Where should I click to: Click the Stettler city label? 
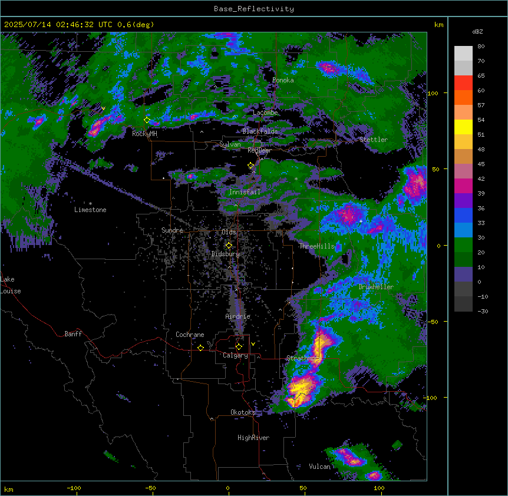pyautogui.click(x=374, y=140)
